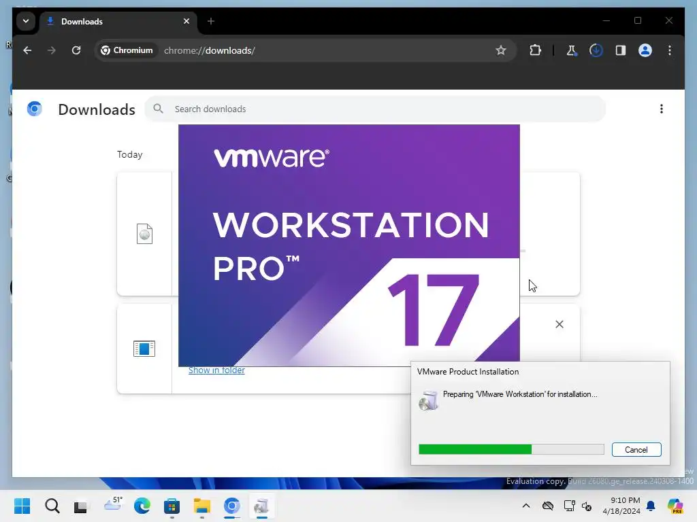
Task: Open Microsoft Store from taskbar
Action: 172,506
